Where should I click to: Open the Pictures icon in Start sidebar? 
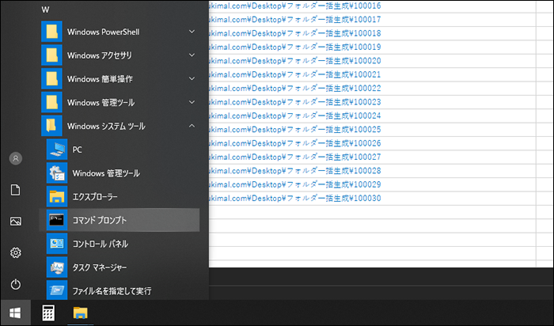tap(15, 222)
